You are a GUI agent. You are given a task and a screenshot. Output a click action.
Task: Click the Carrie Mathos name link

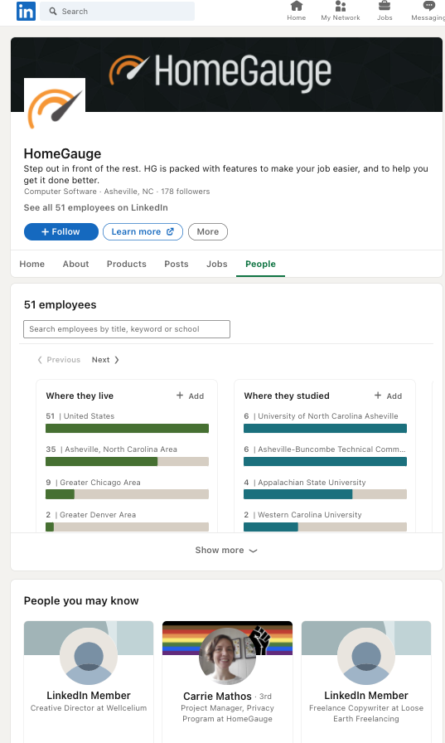click(x=217, y=696)
